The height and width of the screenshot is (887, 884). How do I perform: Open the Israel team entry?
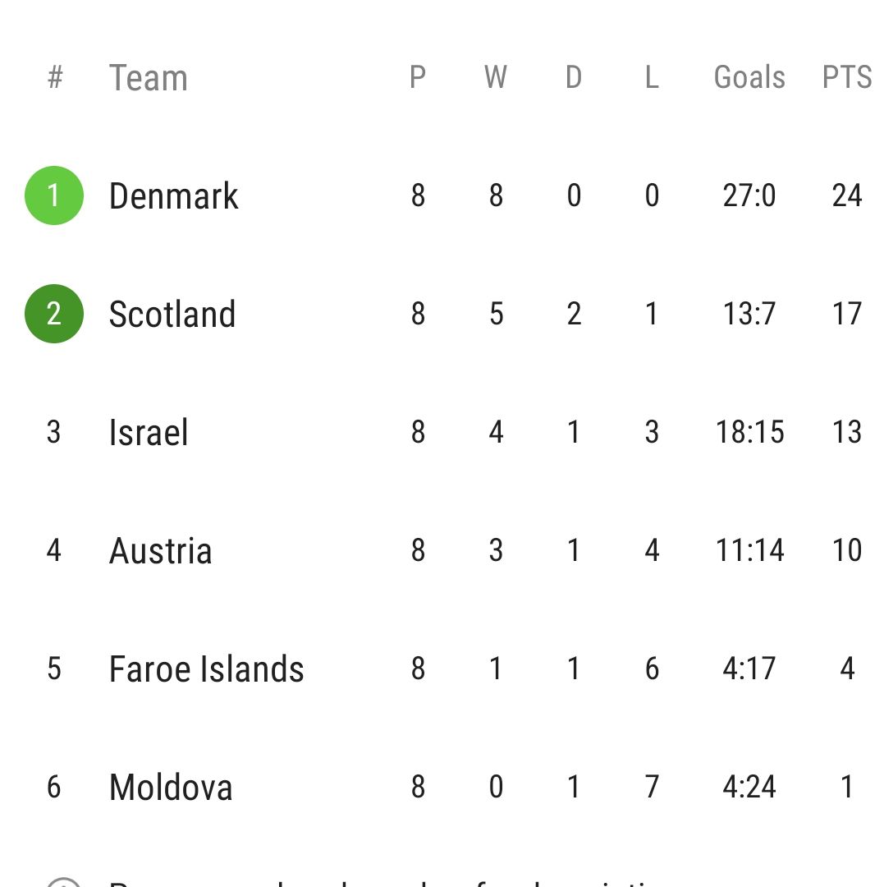(442, 432)
